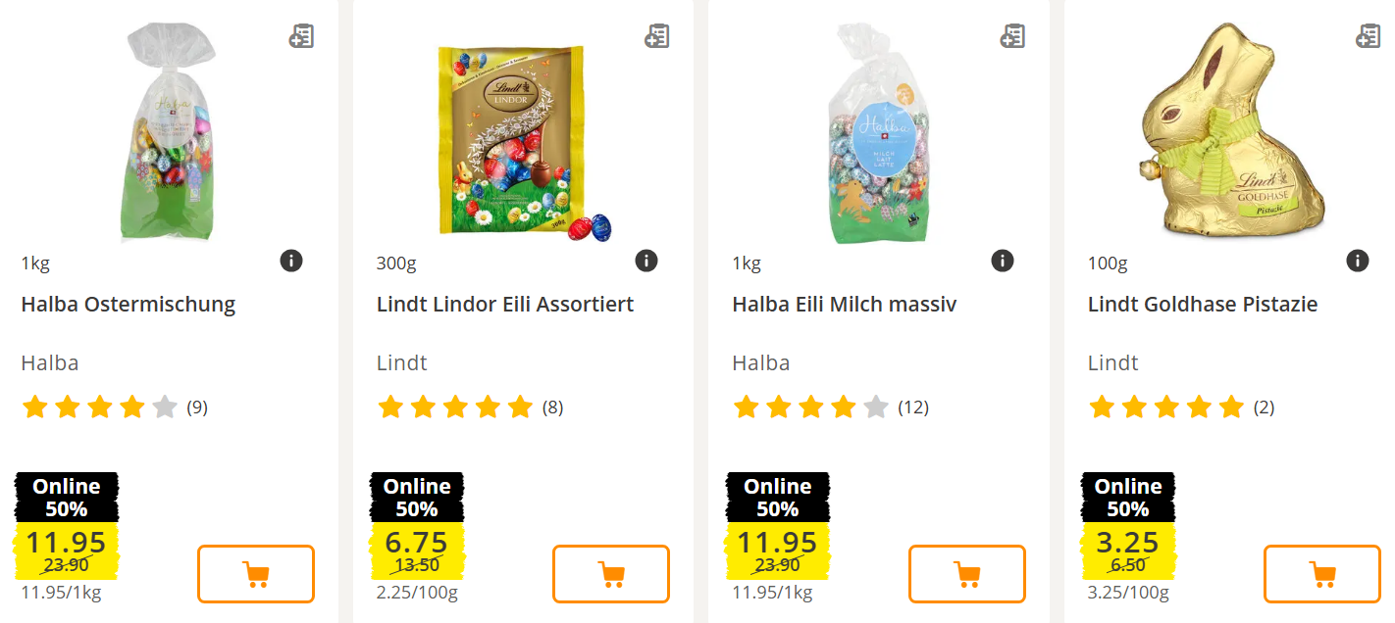Add Halba Ostermischung to shopping list

[x=301, y=37]
